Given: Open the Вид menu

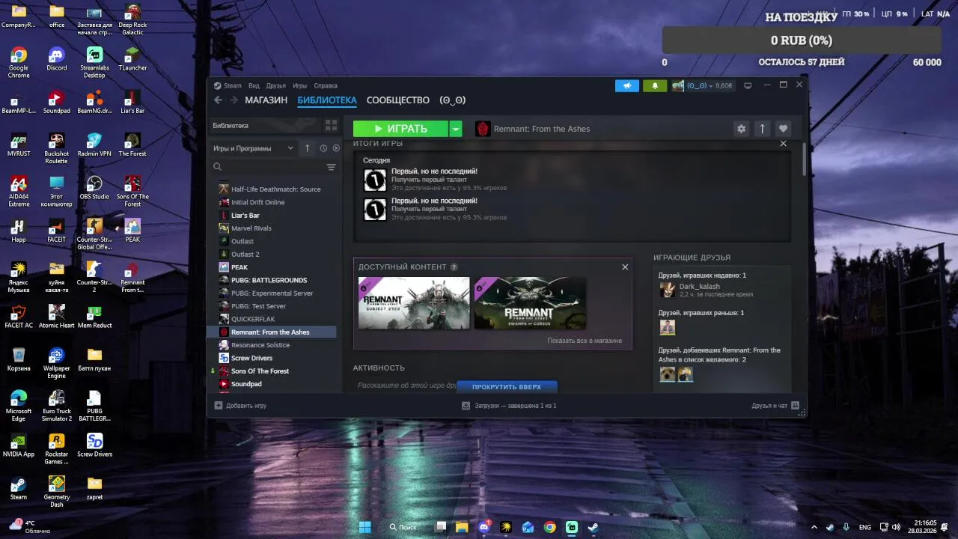Looking at the screenshot, I should point(254,85).
